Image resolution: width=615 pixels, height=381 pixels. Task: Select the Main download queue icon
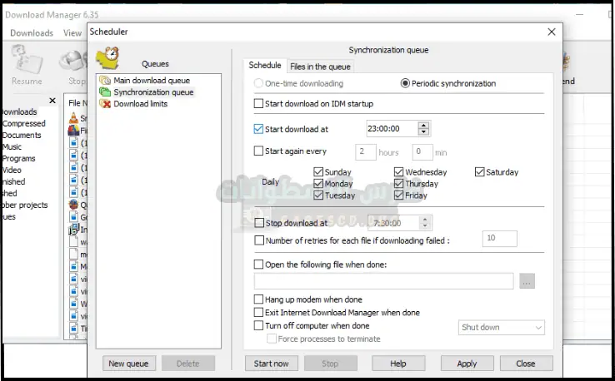pos(105,81)
